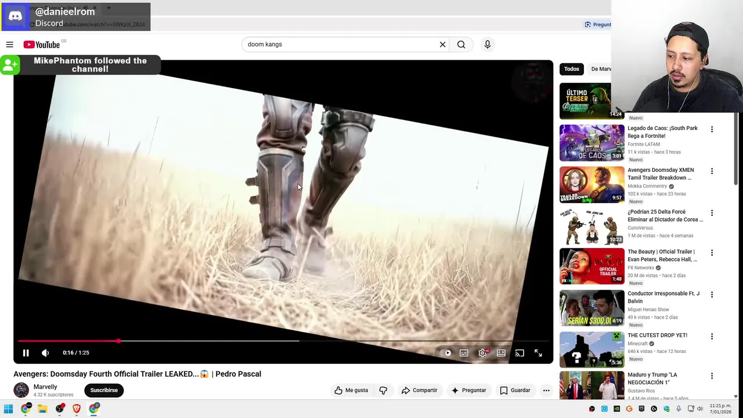The height and width of the screenshot is (418, 743).
Task: Open the Preguntar AI button
Action: pyautogui.click(x=468, y=390)
